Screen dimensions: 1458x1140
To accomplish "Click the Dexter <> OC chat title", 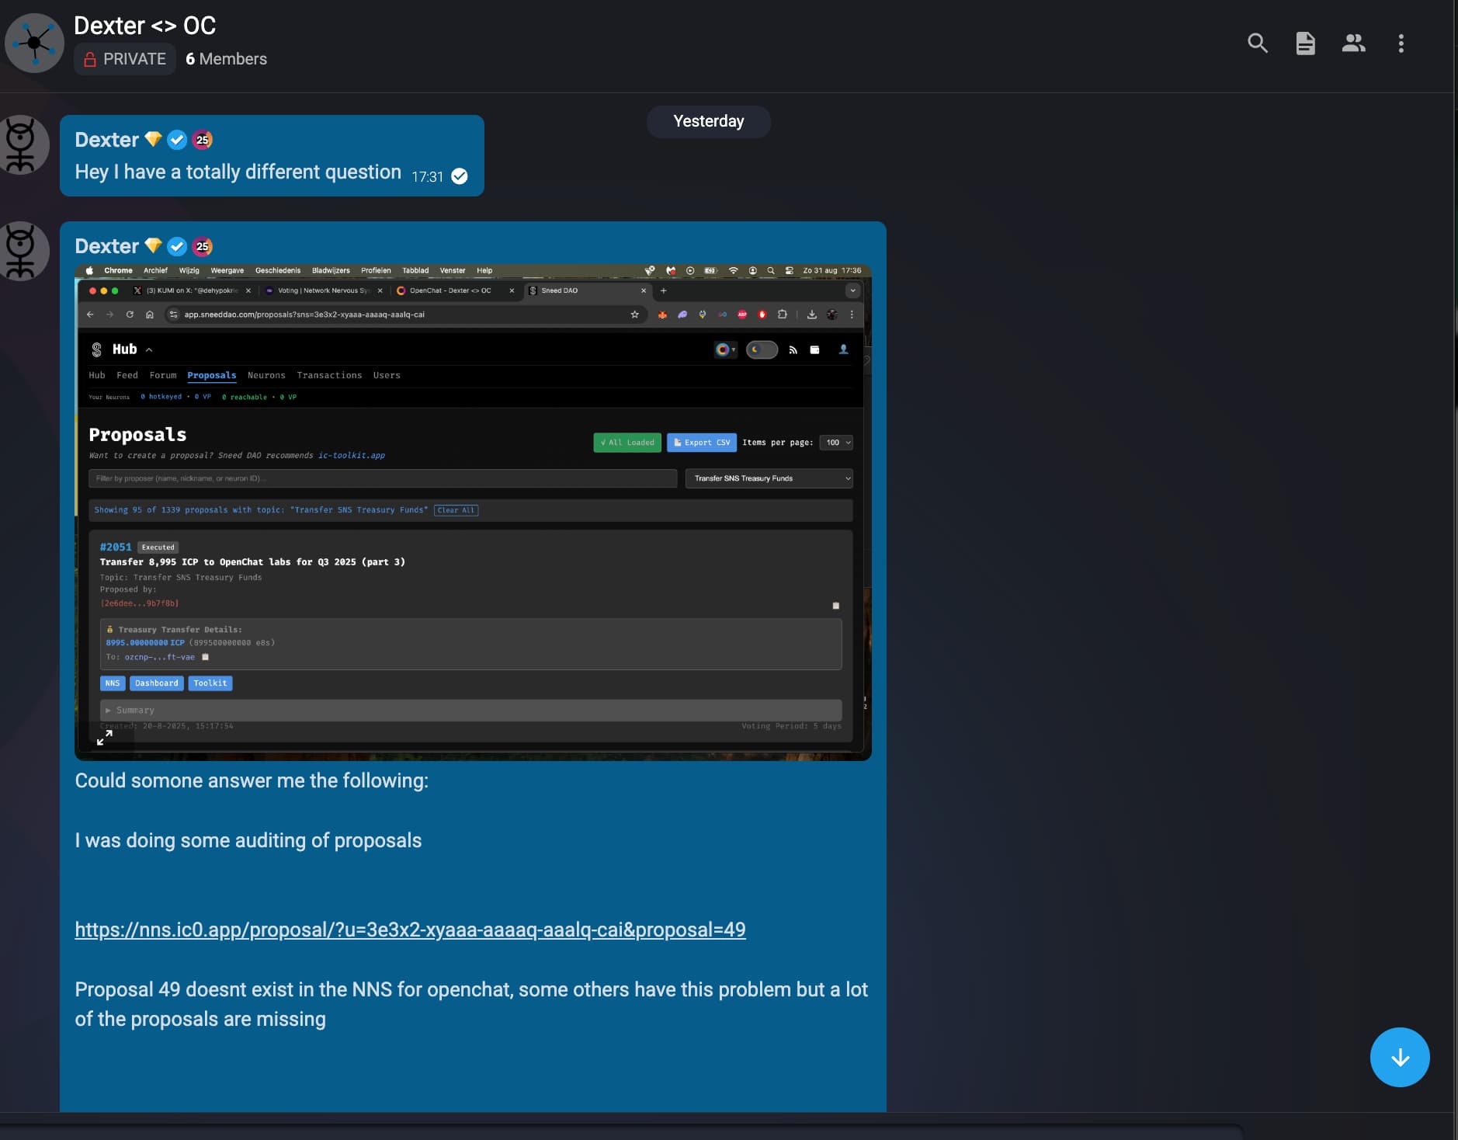I will coord(144,26).
